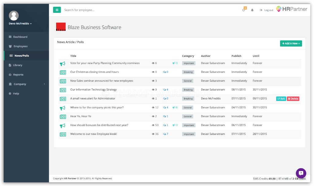
Task: Click poll votes icon on company picnic row
Action: [174, 108]
